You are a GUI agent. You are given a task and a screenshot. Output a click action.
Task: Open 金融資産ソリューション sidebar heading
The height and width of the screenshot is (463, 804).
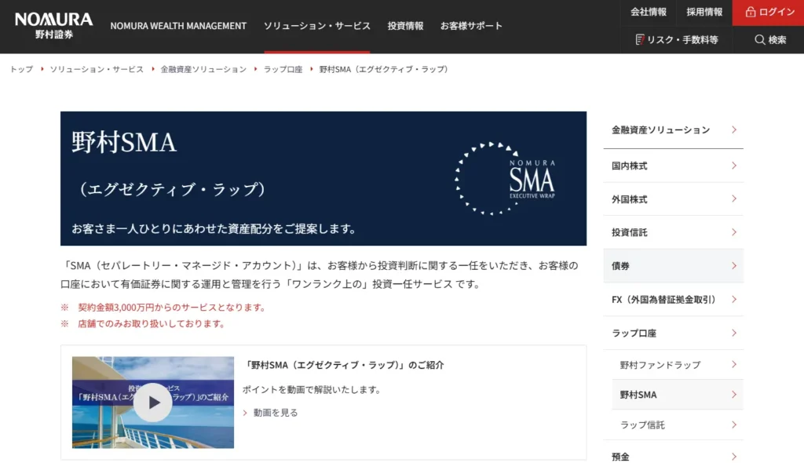[673, 129]
